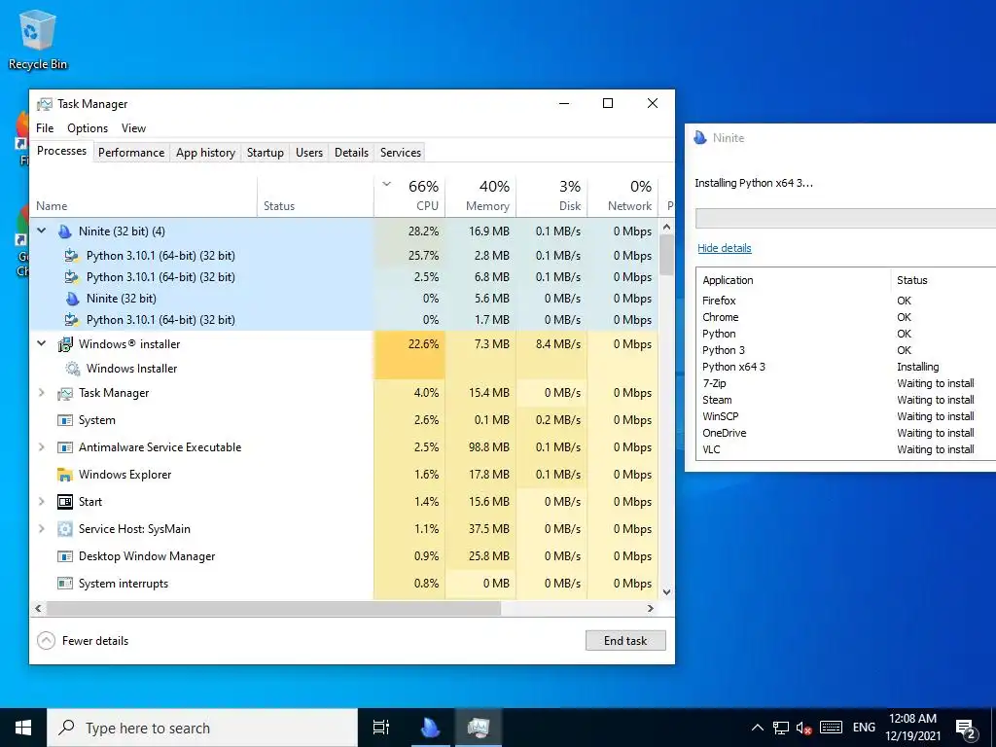The height and width of the screenshot is (747, 996).
Task: Click the ENG language indicator
Action: [x=864, y=728]
